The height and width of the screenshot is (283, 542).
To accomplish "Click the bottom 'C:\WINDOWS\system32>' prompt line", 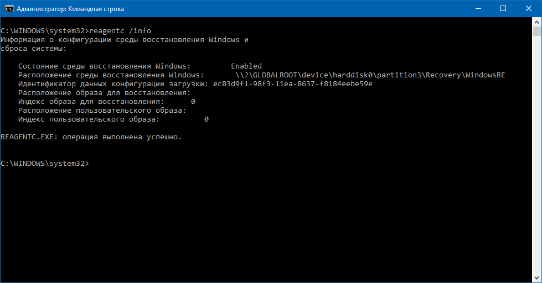I will pyautogui.click(x=44, y=164).
